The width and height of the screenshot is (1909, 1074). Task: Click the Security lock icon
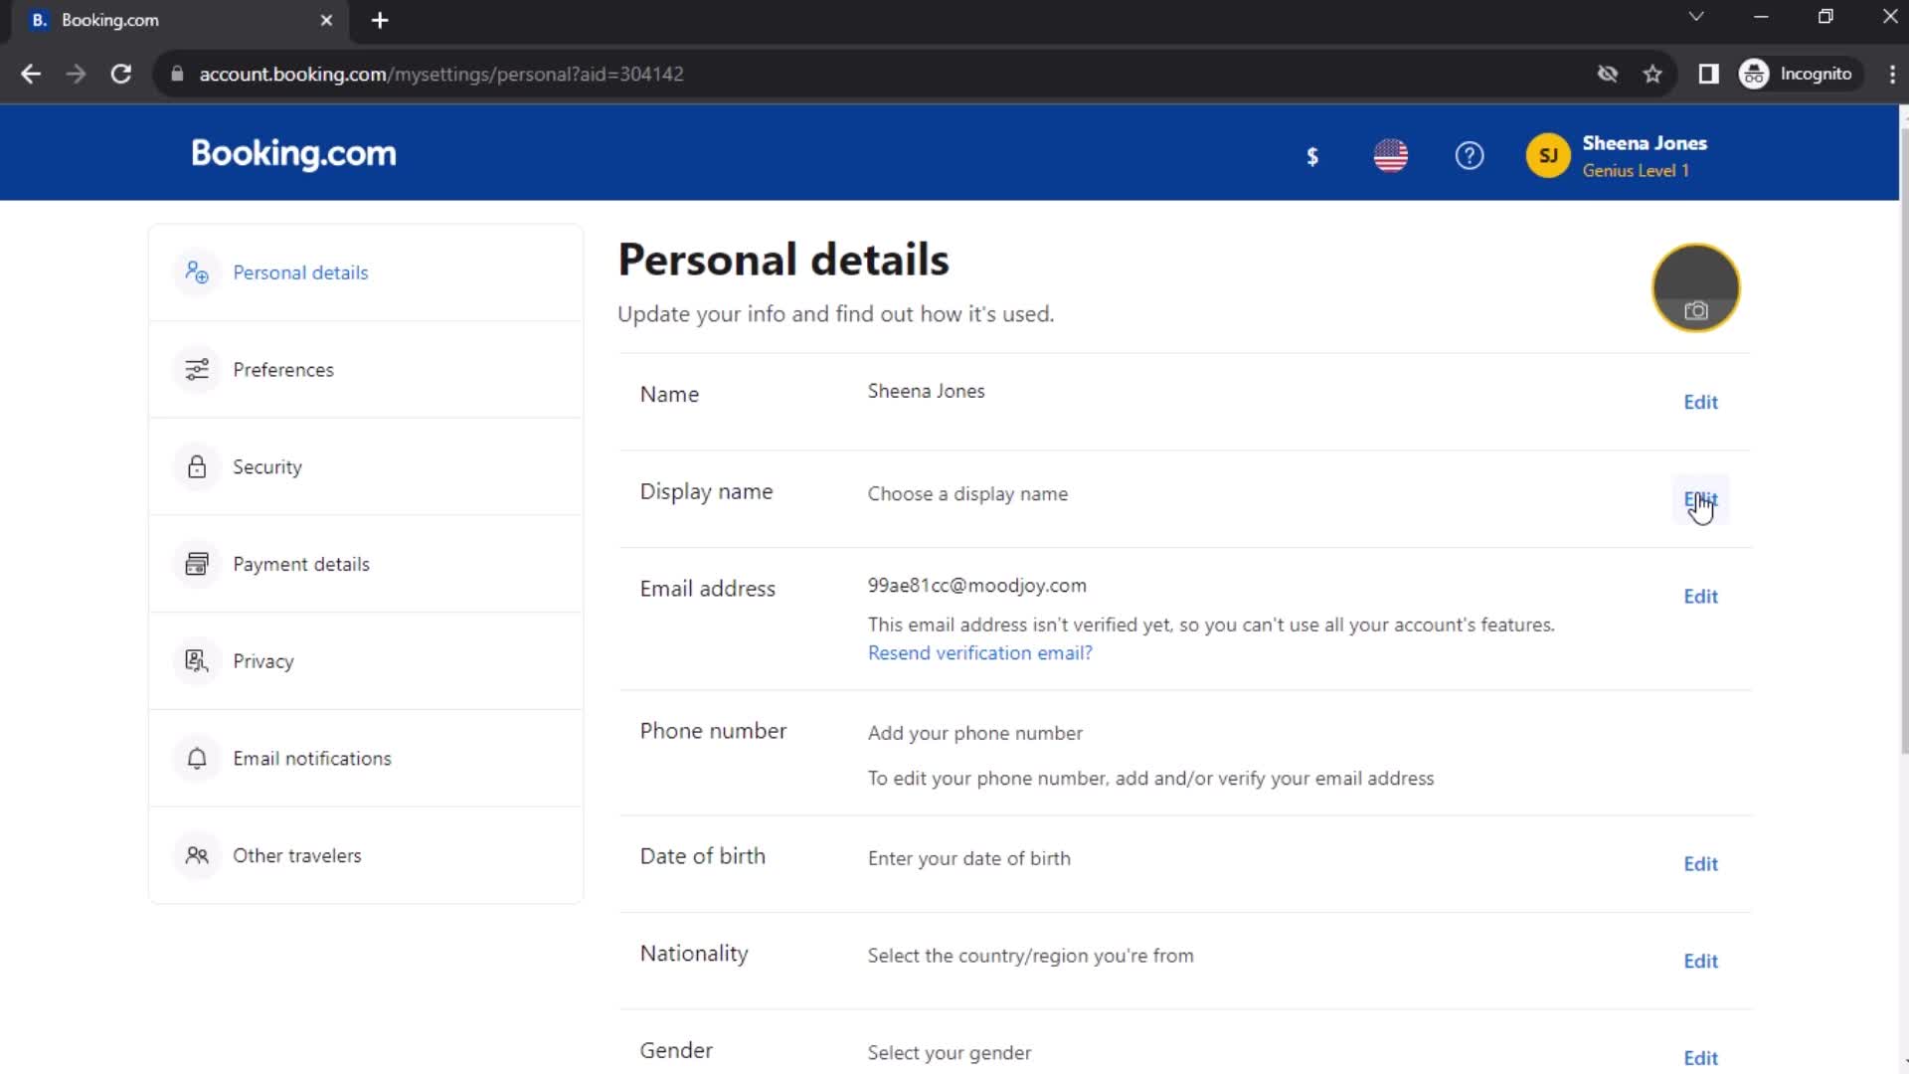(197, 466)
